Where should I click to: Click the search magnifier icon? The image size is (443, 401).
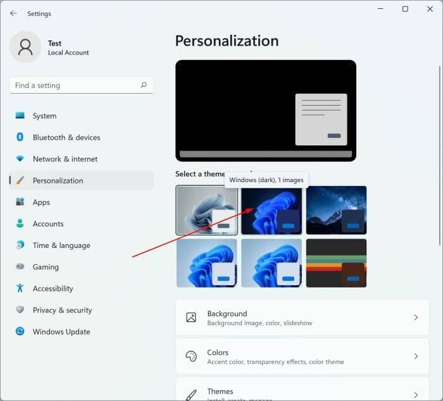click(x=144, y=85)
